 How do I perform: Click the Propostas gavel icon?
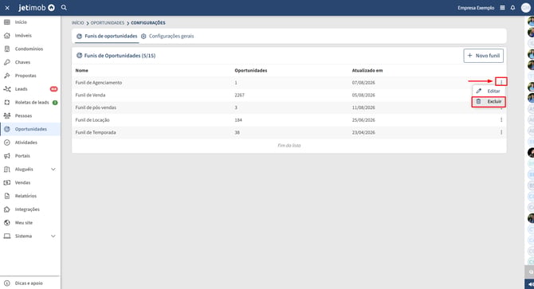coord(7,76)
